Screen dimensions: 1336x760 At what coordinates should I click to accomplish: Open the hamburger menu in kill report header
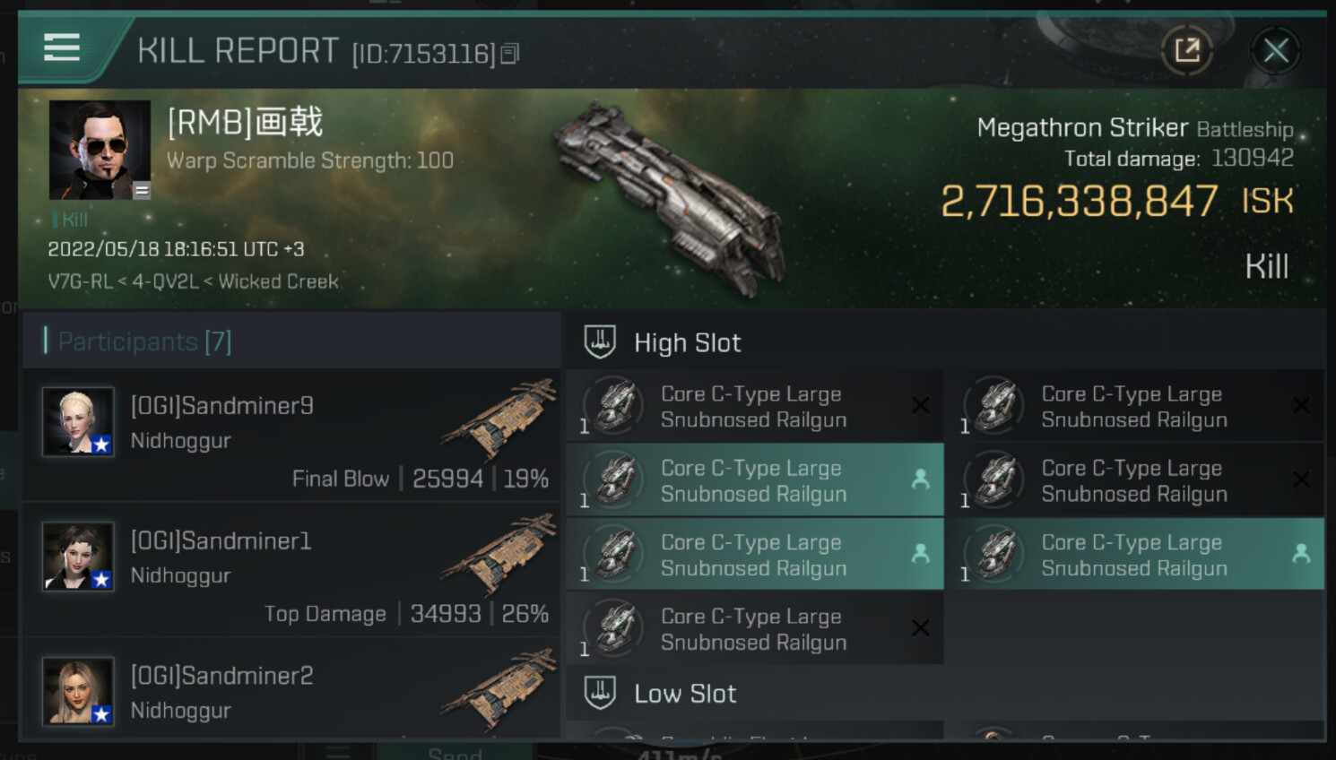62,47
